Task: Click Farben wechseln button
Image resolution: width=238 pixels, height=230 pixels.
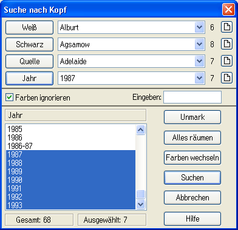Action: coord(192,157)
